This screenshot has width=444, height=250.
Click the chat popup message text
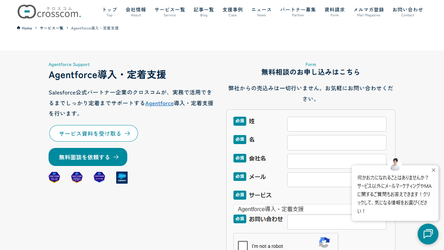point(394,194)
